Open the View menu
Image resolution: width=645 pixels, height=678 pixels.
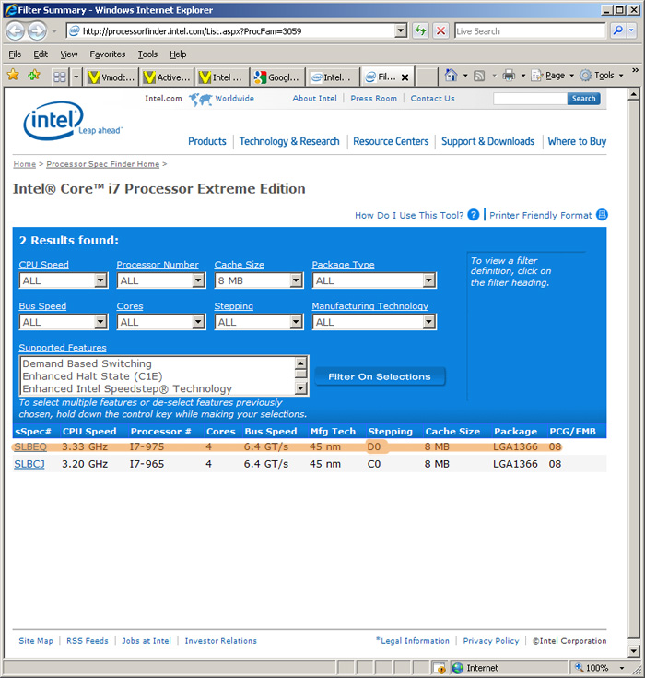69,54
